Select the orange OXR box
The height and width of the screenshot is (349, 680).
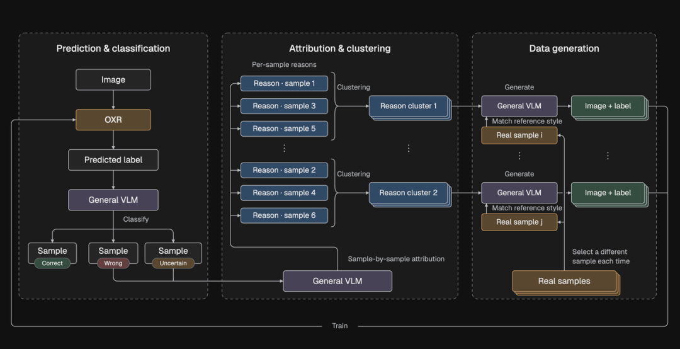pos(113,120)
